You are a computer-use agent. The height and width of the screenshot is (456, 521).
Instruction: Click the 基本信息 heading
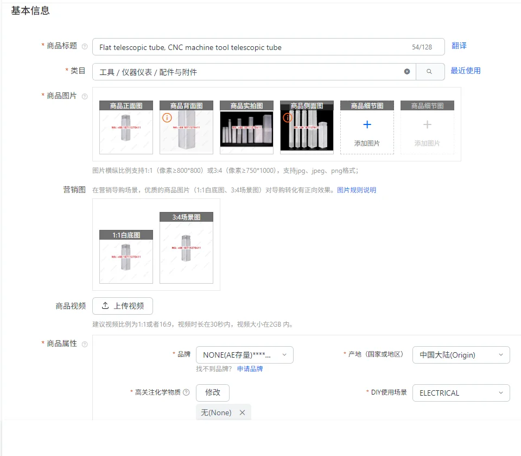tap(30, 11)
